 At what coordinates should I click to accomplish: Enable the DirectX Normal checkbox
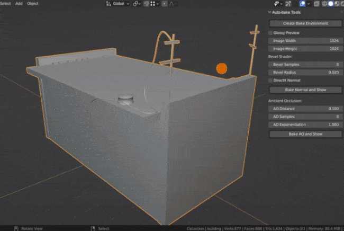pyautogui.click(x=270, y=80)
